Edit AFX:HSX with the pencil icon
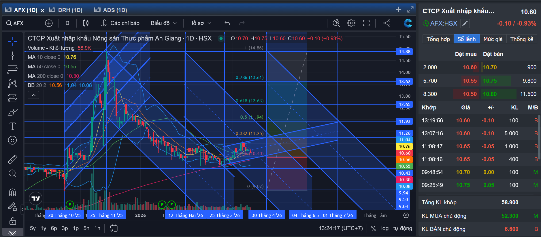 tap(465, 24)
